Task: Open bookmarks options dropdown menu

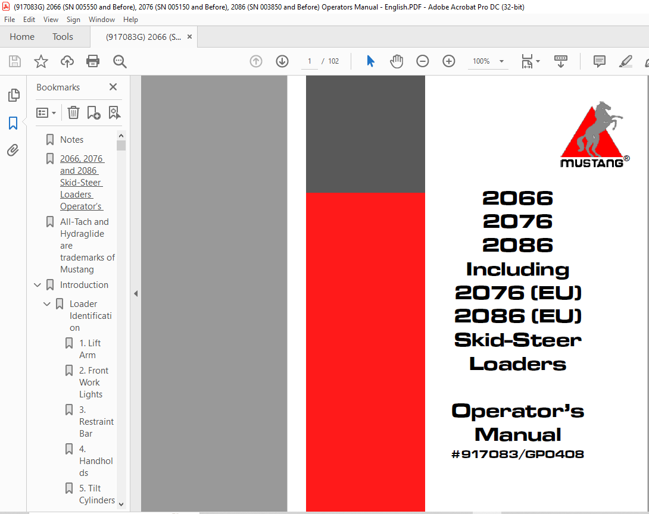Action: click(46, 112)
